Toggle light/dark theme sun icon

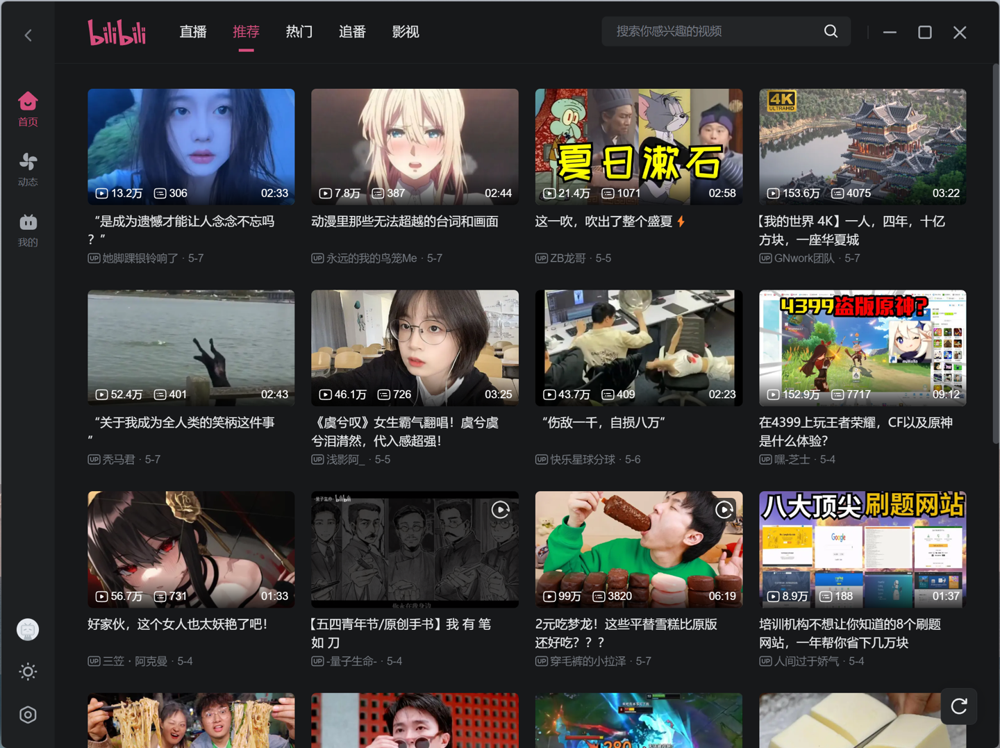[28, 672]
